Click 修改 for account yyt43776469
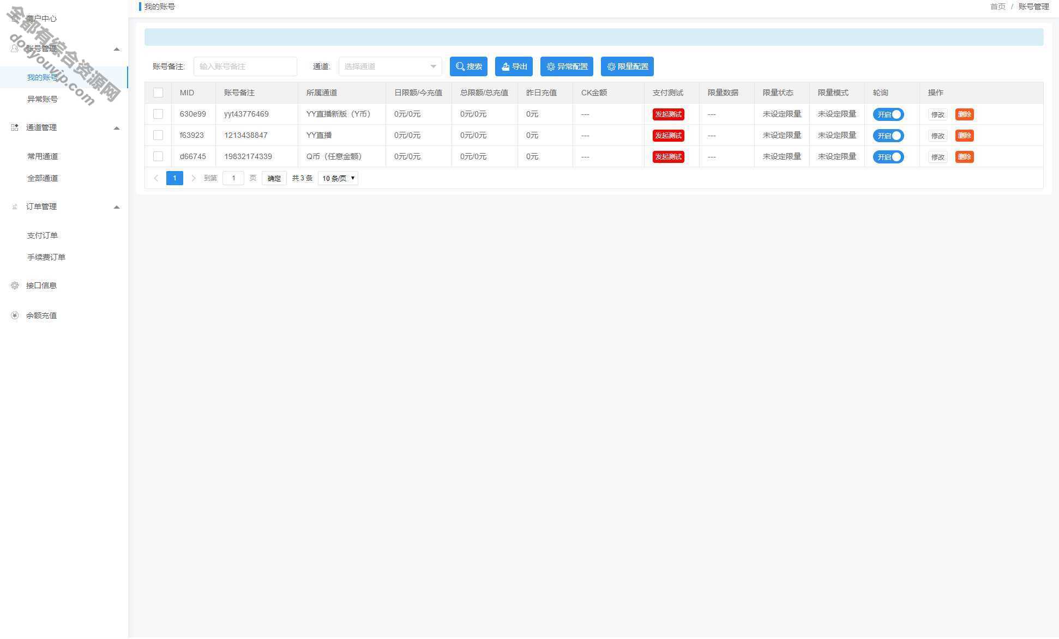Viewport: 1059px width, 639px height. point(937,114)
